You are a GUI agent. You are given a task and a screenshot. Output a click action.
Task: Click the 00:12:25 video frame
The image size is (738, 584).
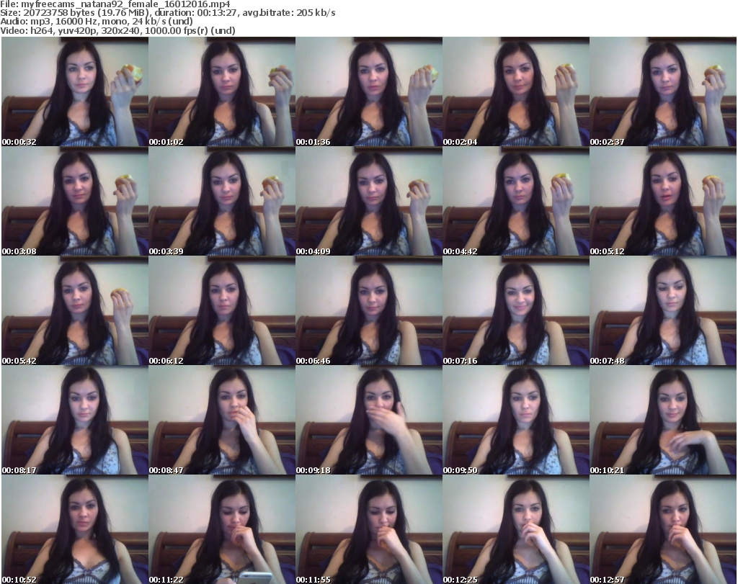tap(516, 529)
